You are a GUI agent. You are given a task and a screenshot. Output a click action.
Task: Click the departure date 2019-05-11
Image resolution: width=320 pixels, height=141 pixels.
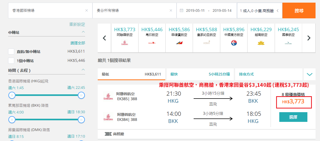(x=195, y=11)
